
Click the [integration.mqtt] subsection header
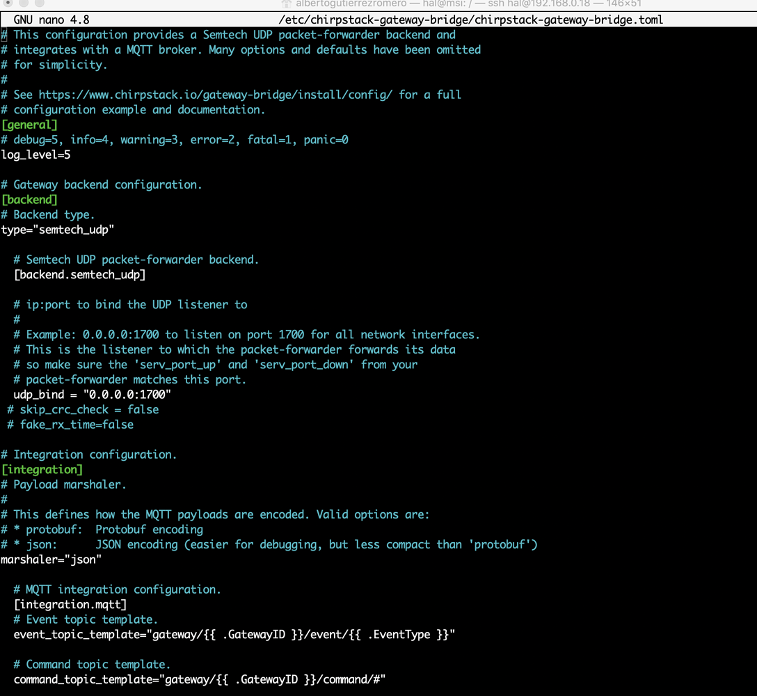click(70, 604)
